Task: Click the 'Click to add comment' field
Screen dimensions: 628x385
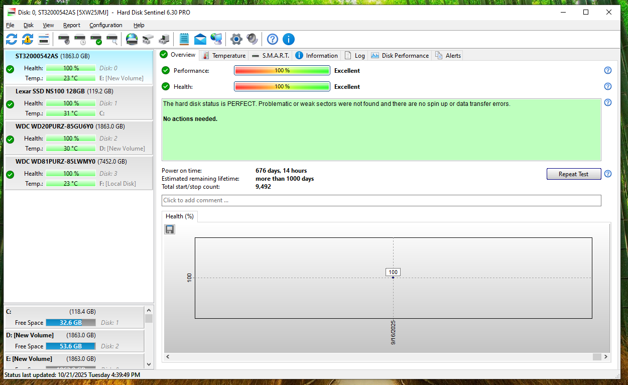Action: [381, 200]
